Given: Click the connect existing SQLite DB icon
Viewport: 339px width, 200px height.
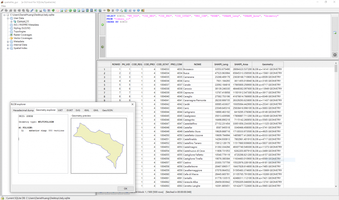Looking at the screenshot, I should coord(2,10).
